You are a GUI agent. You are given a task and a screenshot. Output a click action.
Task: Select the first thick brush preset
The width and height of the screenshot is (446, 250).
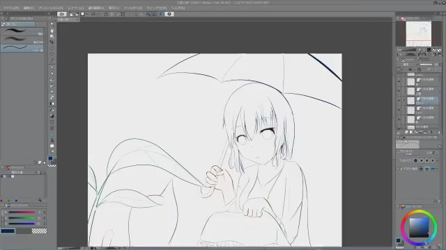[x=22, y=31]
